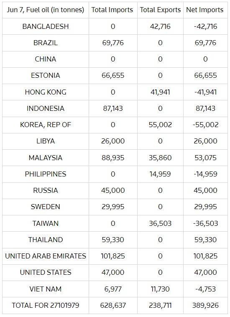Screen dimensions: 230x317
Task: Click the Total Imports column header
Action: [112, 10]
